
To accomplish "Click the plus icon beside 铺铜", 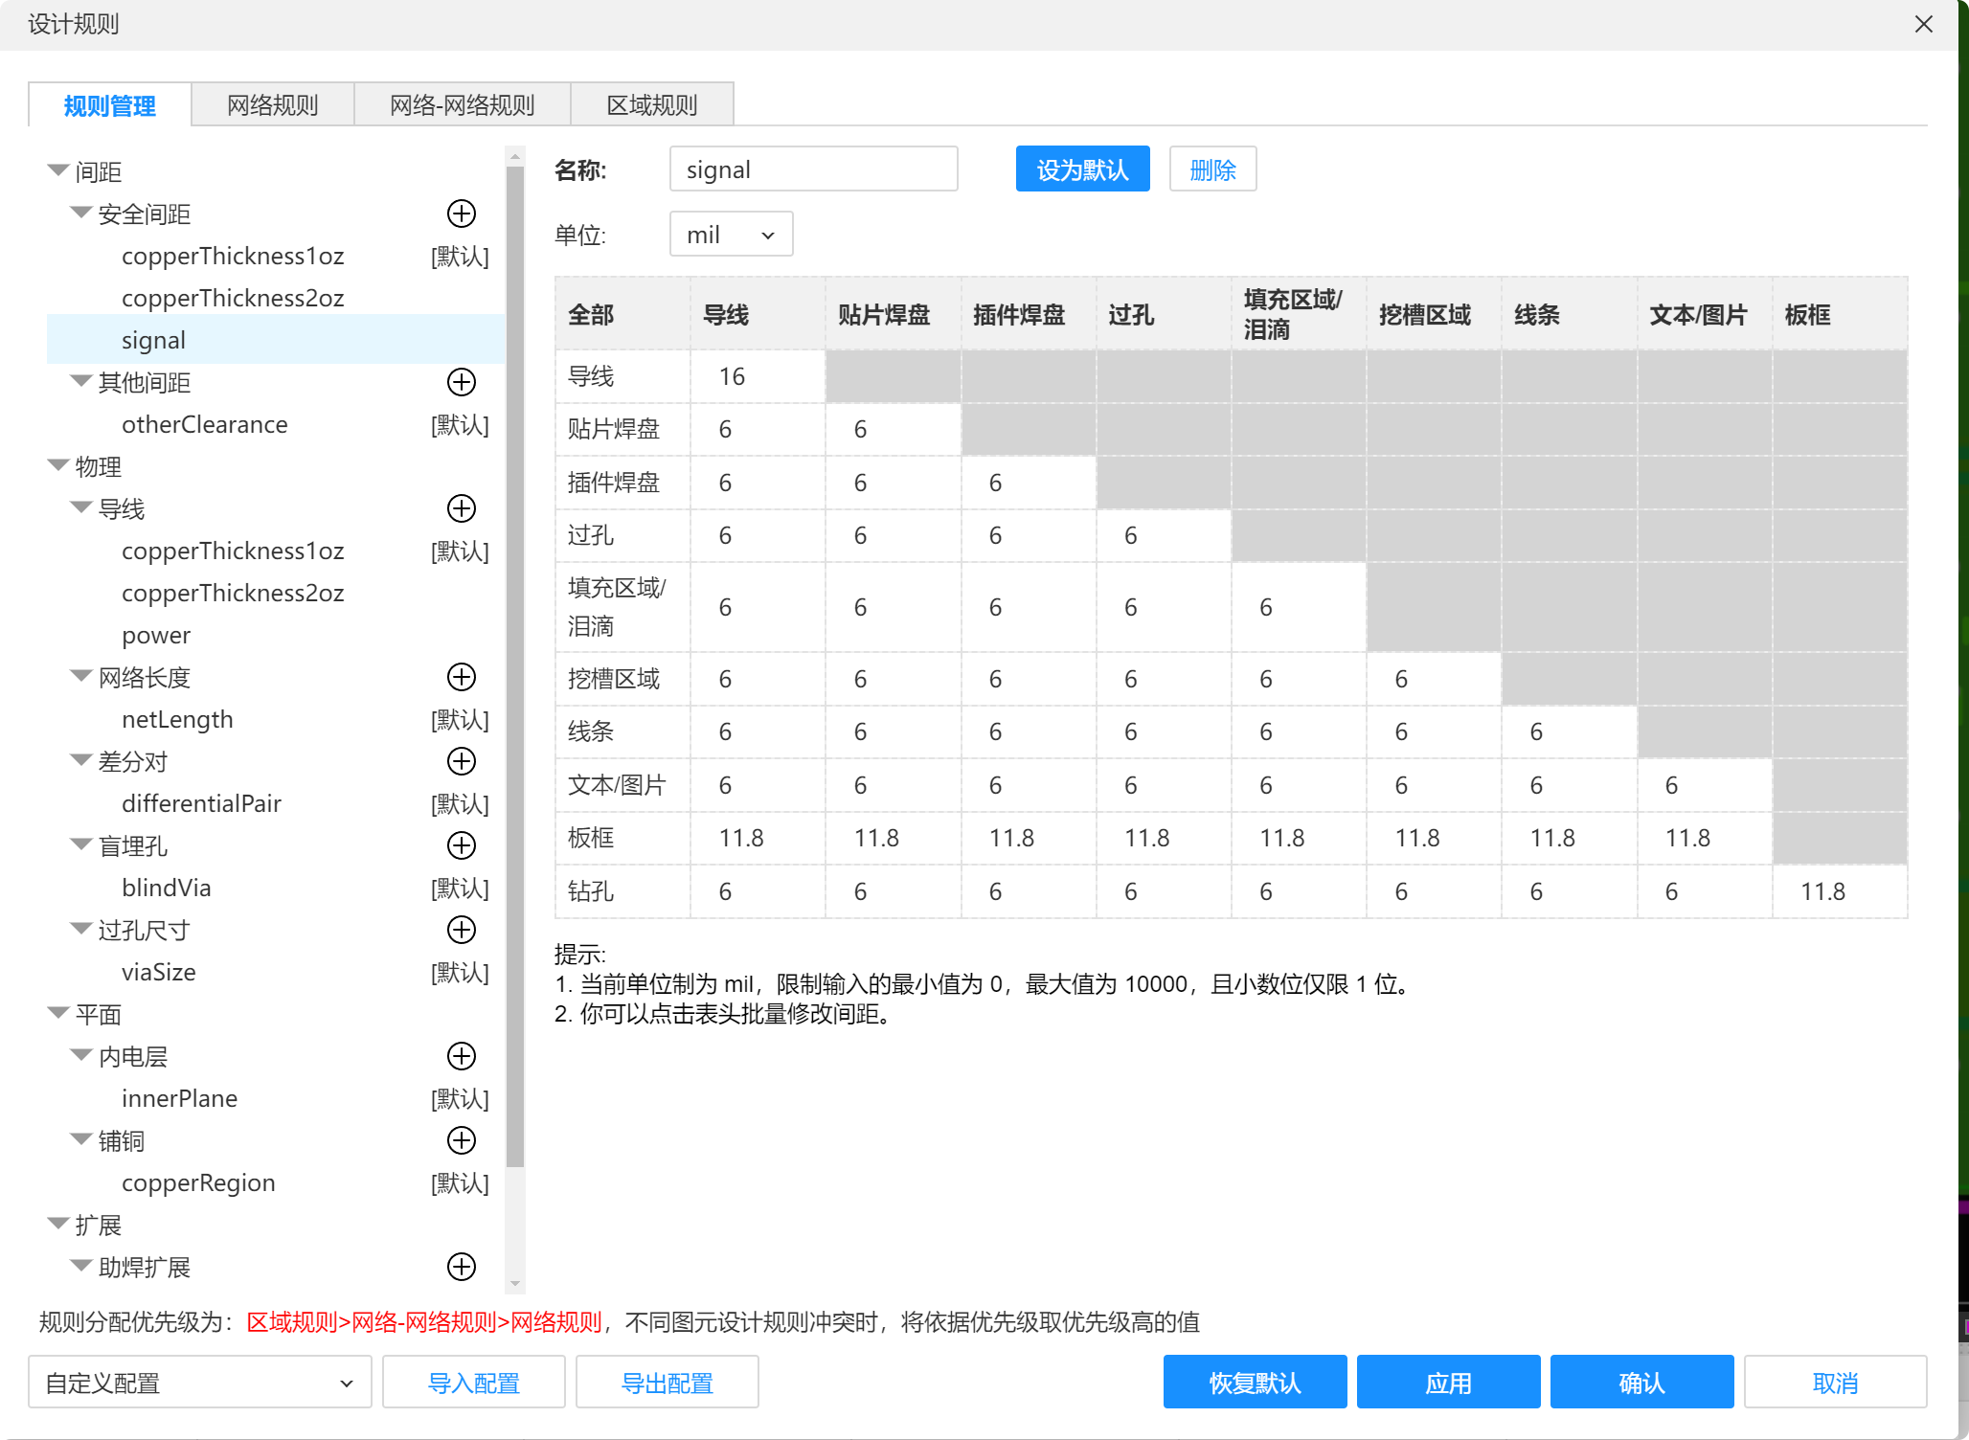I will [x=462, y=1140].
